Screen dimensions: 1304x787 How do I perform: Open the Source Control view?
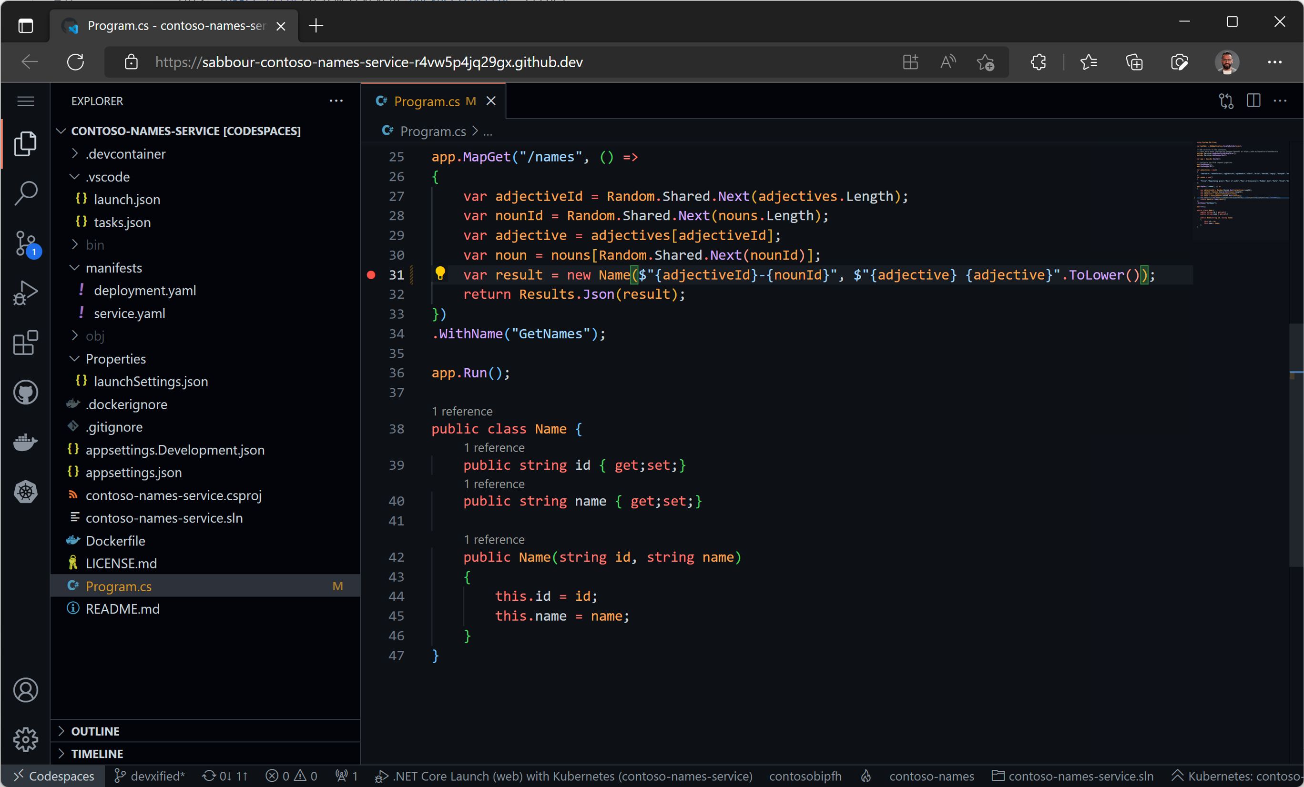(x=25, y=243)
